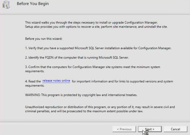Image resolution: width=190 pixels, height=135 pixels.
Task: Select step 3 about minimum system requirements
Action: coord(93,69)
